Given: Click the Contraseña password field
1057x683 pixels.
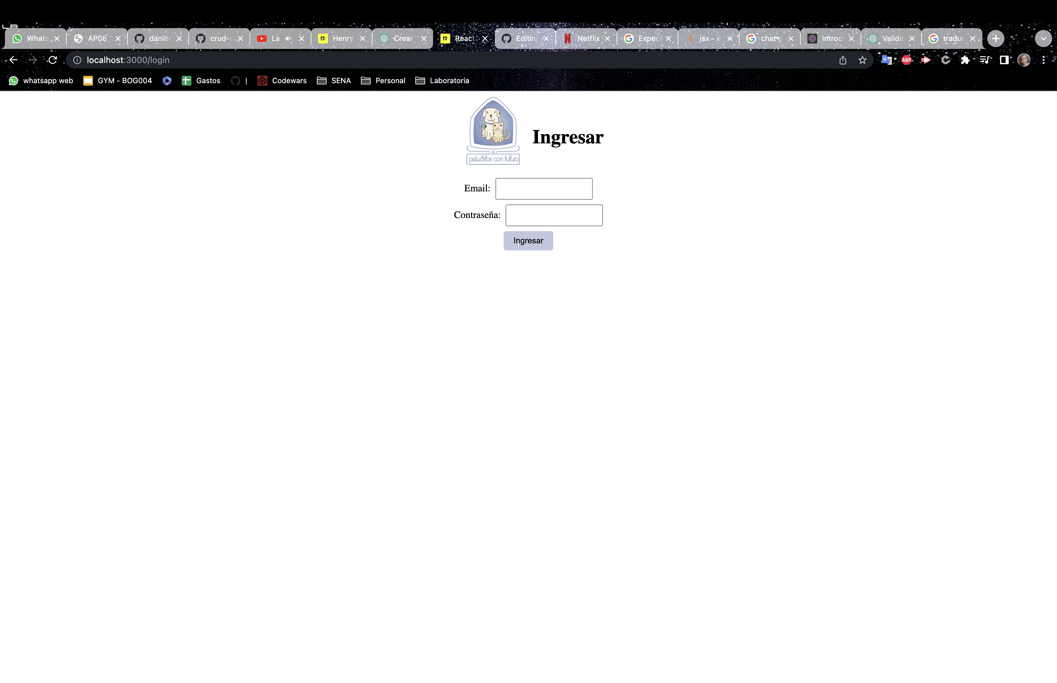Looking at the screenshot, I should click(554, 215).
